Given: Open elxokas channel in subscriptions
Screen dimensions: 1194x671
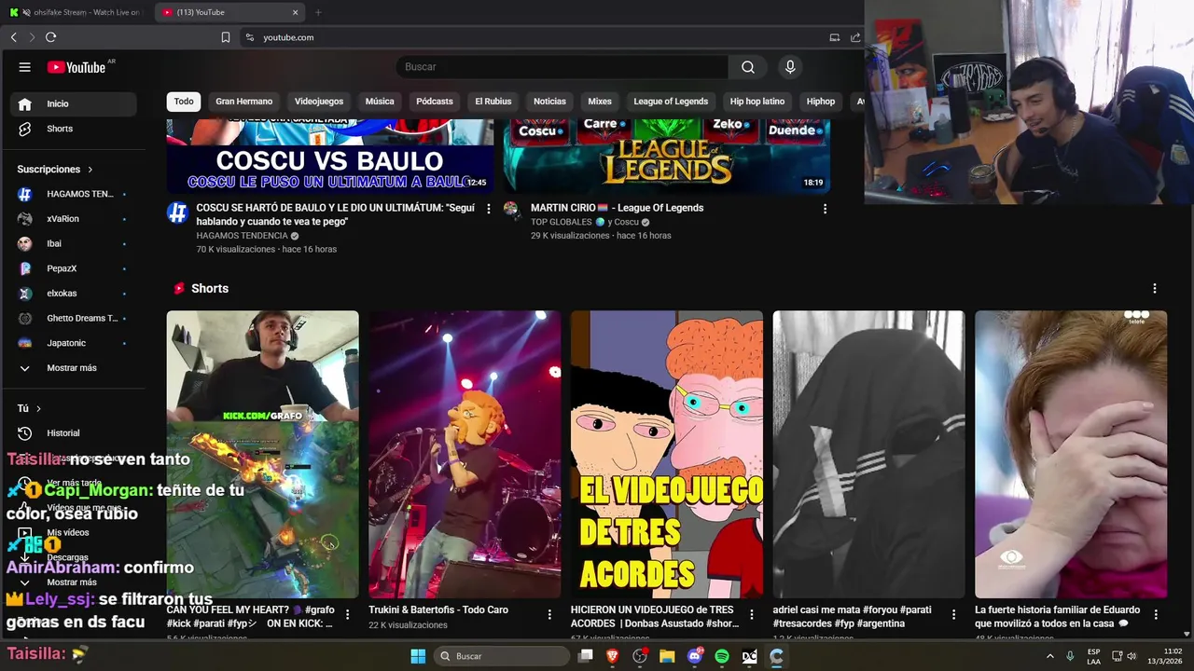Looking at the screenshot, I should (73, 294).
